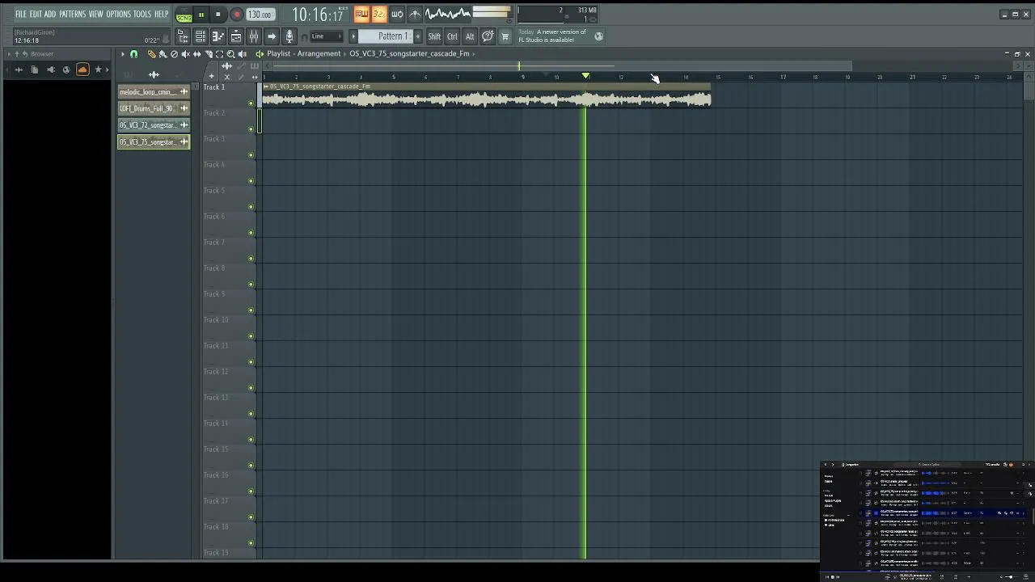Mute Track 10 with its green light
This screenshot has width=1035, height=582.
pyautogui.click(x=251, y=336)
